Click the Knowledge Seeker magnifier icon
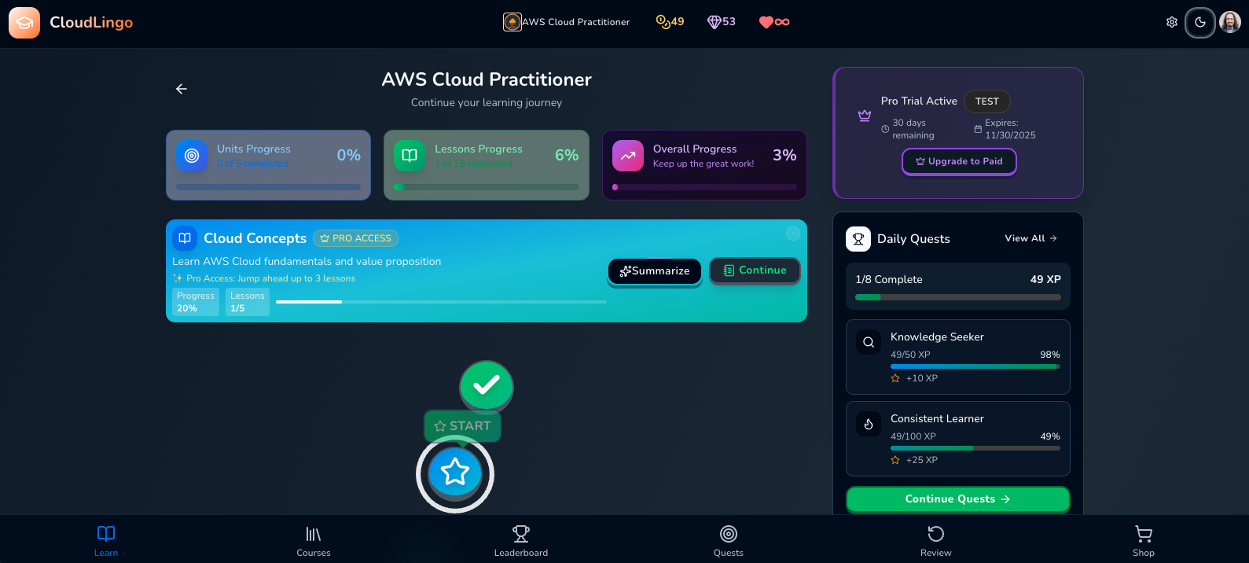This screenshot has height=563, width=1249. click(869, 342)
